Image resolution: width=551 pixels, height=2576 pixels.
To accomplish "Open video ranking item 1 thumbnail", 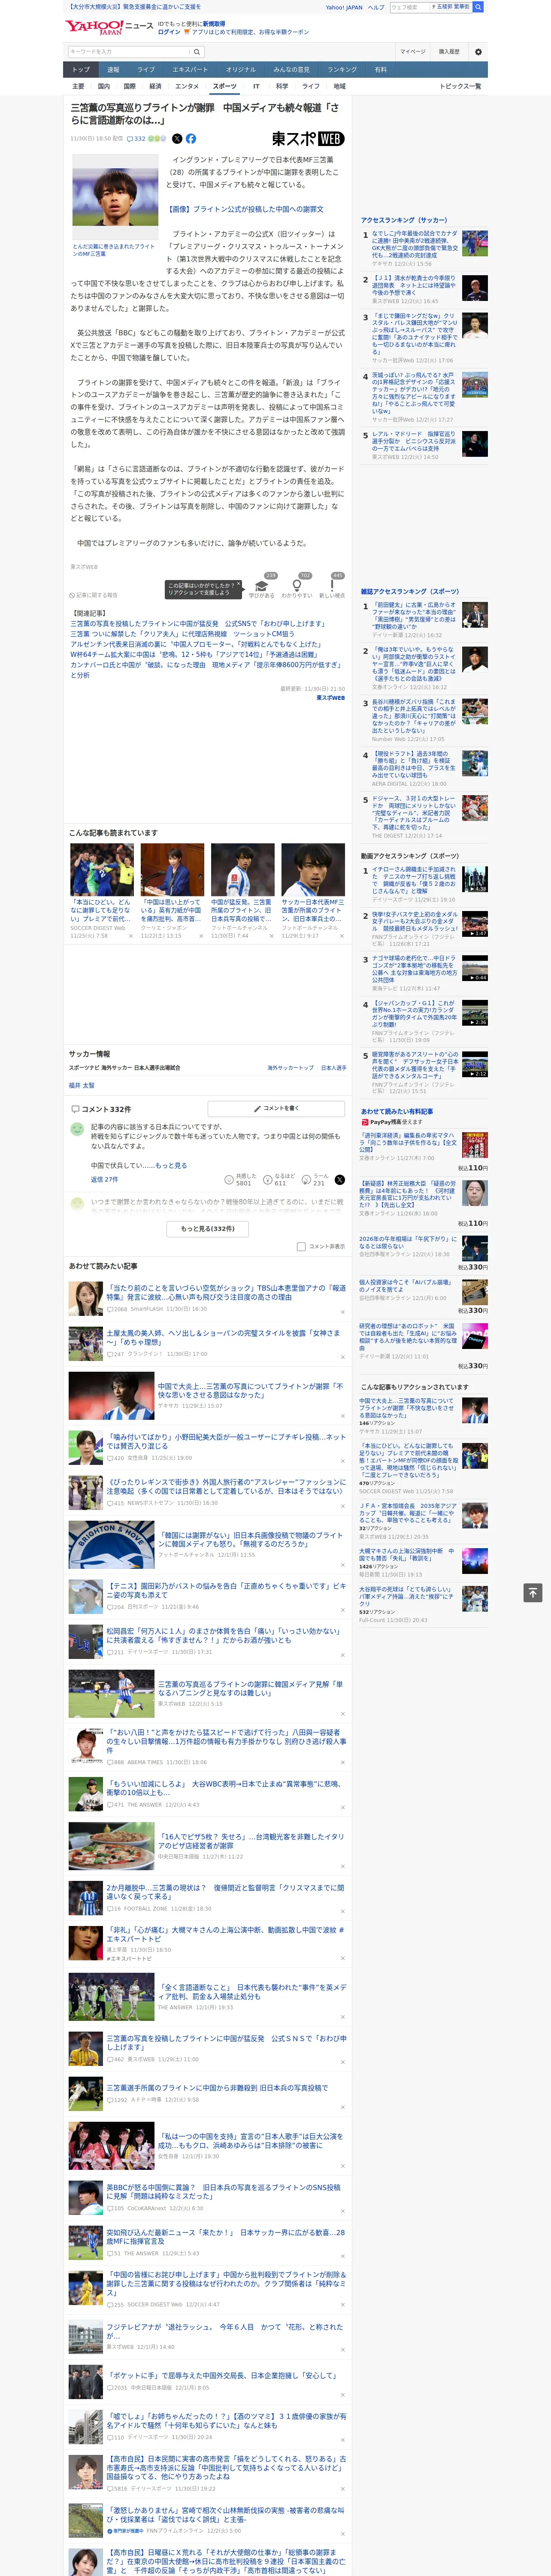I will click(x=475, y=879).
